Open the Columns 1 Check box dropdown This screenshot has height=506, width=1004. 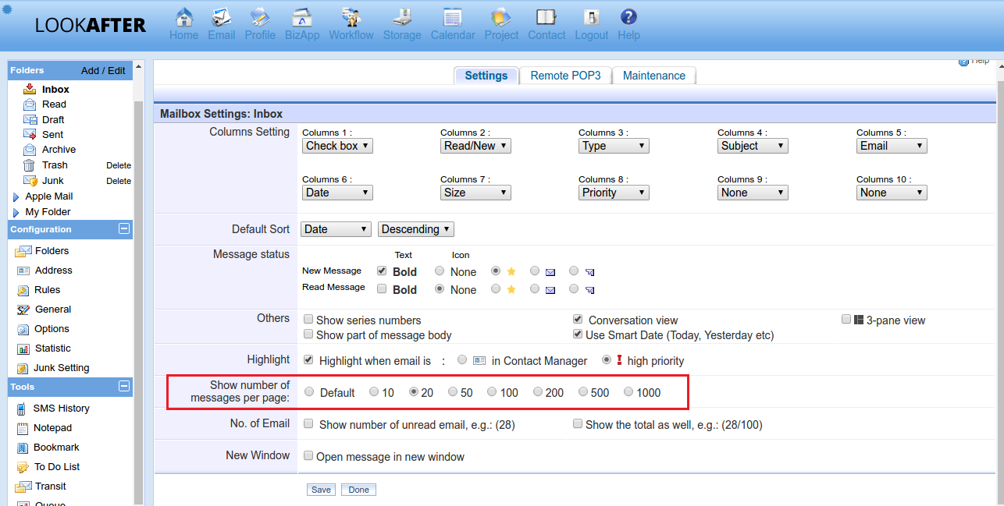pos(337,146)
